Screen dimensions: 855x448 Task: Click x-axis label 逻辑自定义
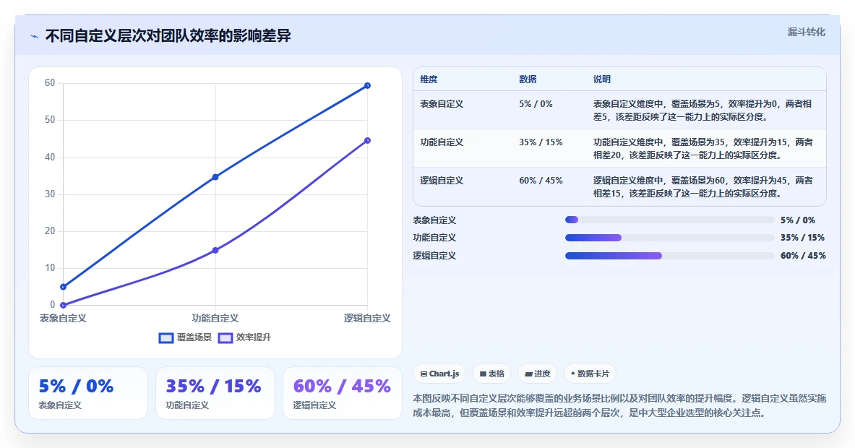coord(367,318)
